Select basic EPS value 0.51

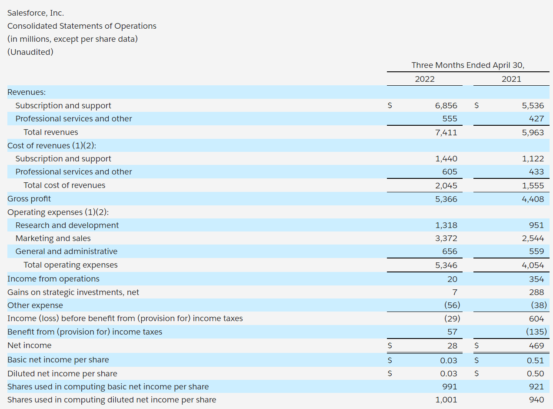pyautogui.click(x=535, y=361)
